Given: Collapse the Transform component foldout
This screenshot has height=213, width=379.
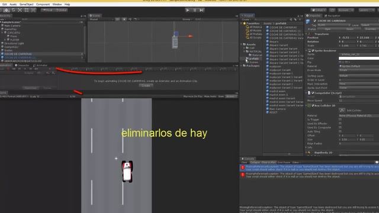Looking at the screenshot, I should click(x=307, y=34).
